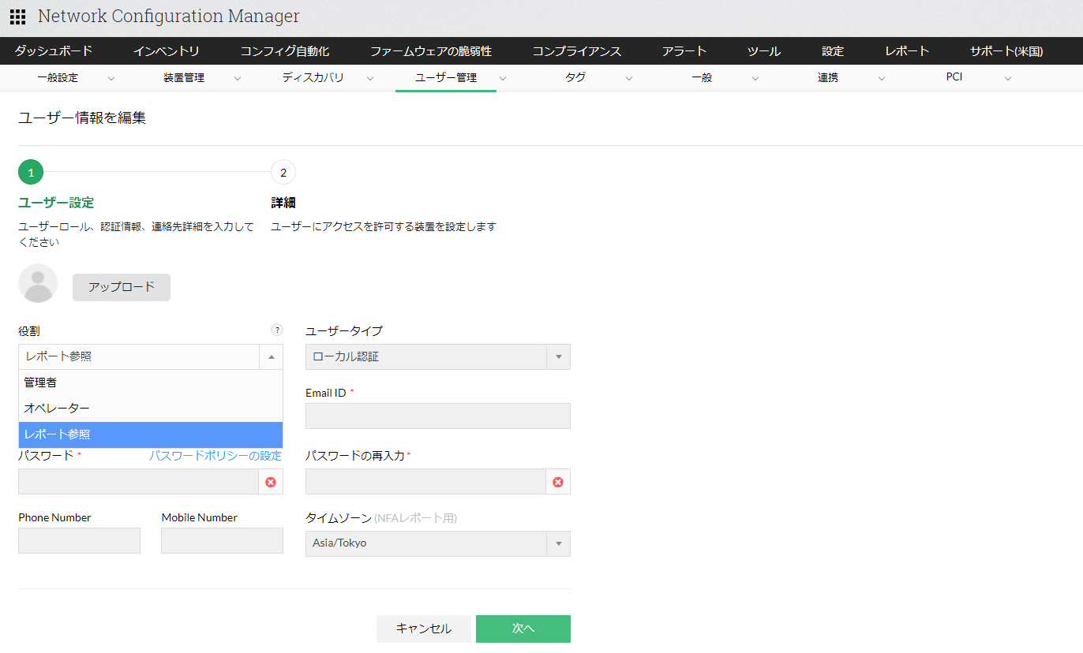Image resolution: width=1083 pixels, height=653 pixels.
Task: Open the タイムゾーン Asia/Tokyo dropdown
Action: (x=438, y=543)
